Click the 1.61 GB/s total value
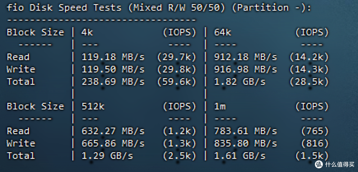This screenshot has height=172, width=358. [240, 156]
